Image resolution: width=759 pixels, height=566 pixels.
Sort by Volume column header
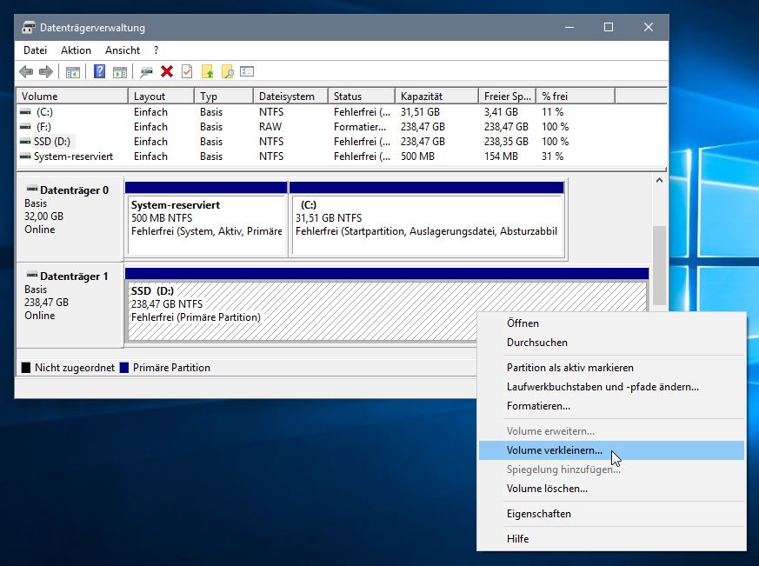(73, 97)
